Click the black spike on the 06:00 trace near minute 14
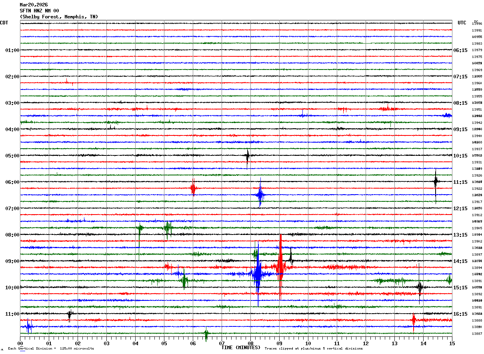 pyautogui.click(x=436, y=184)
